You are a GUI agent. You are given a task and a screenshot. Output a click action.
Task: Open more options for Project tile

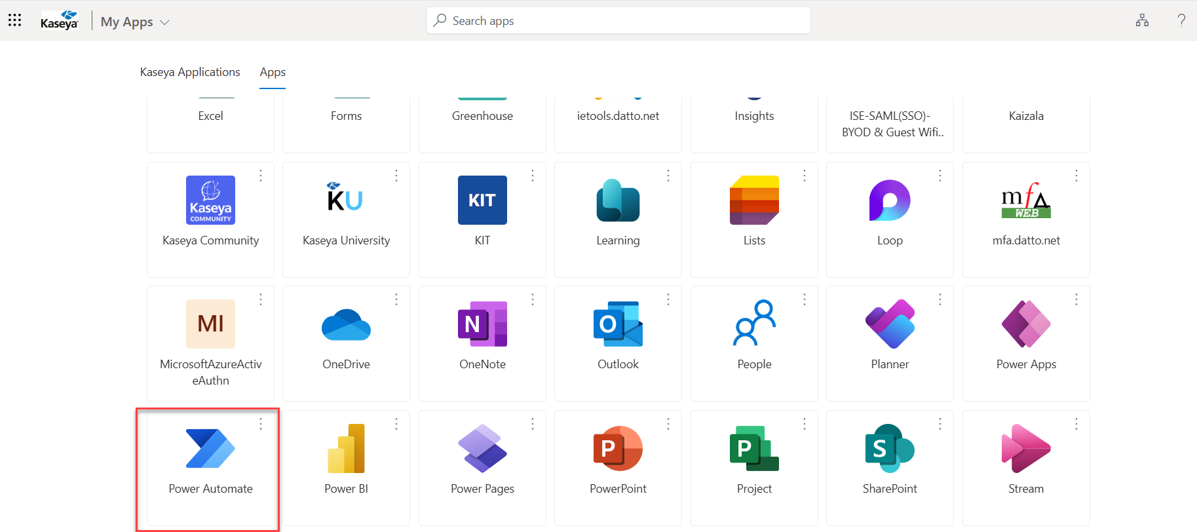pos(805,424)
